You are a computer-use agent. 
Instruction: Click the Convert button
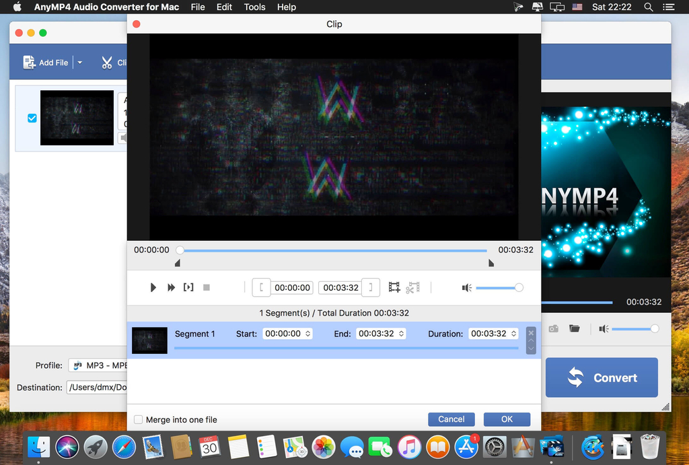pyautogui.click(x=602, y=378)
